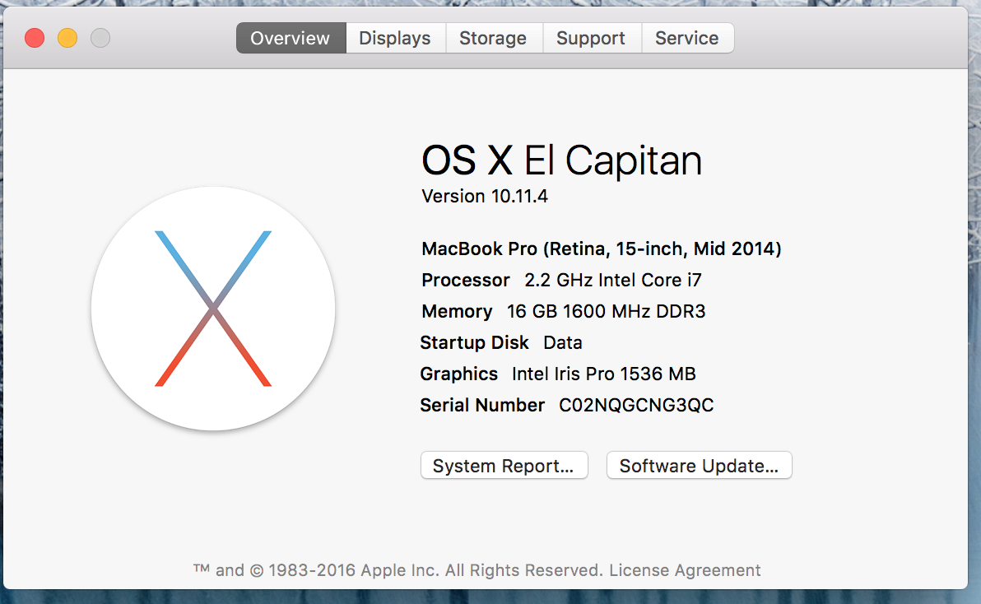The image size is (981, 604).
Task: Click the 2.2 GHz Intel Core i7 value
Action: (613, 280)
